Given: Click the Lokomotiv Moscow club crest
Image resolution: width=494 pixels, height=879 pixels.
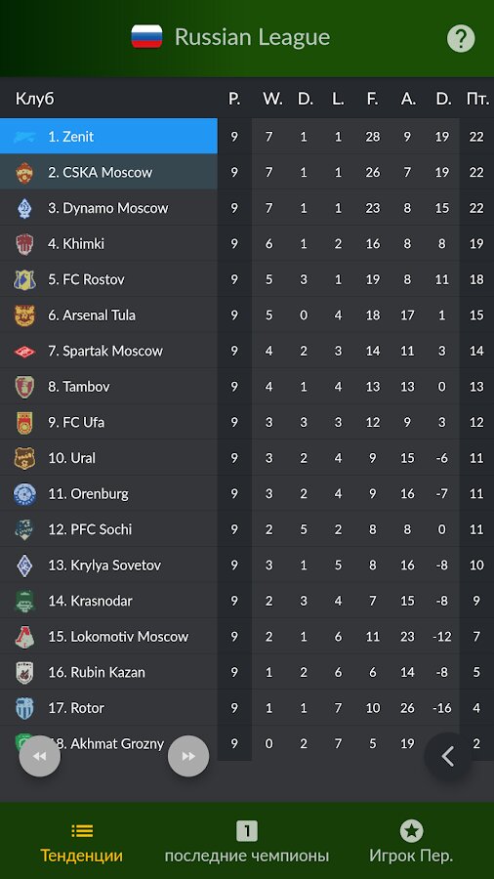Looking at the screenshot, I should click(x=24, y=636).
